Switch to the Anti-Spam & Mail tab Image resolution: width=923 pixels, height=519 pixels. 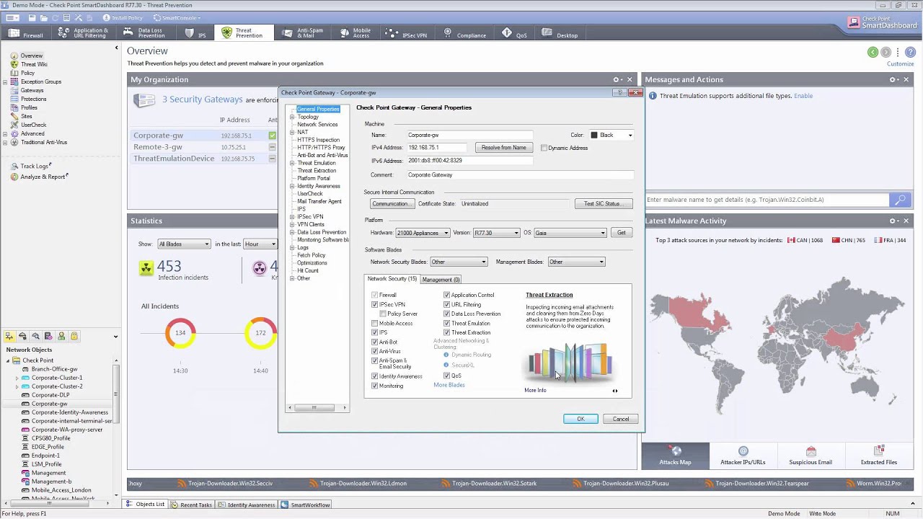pos(304,33)
